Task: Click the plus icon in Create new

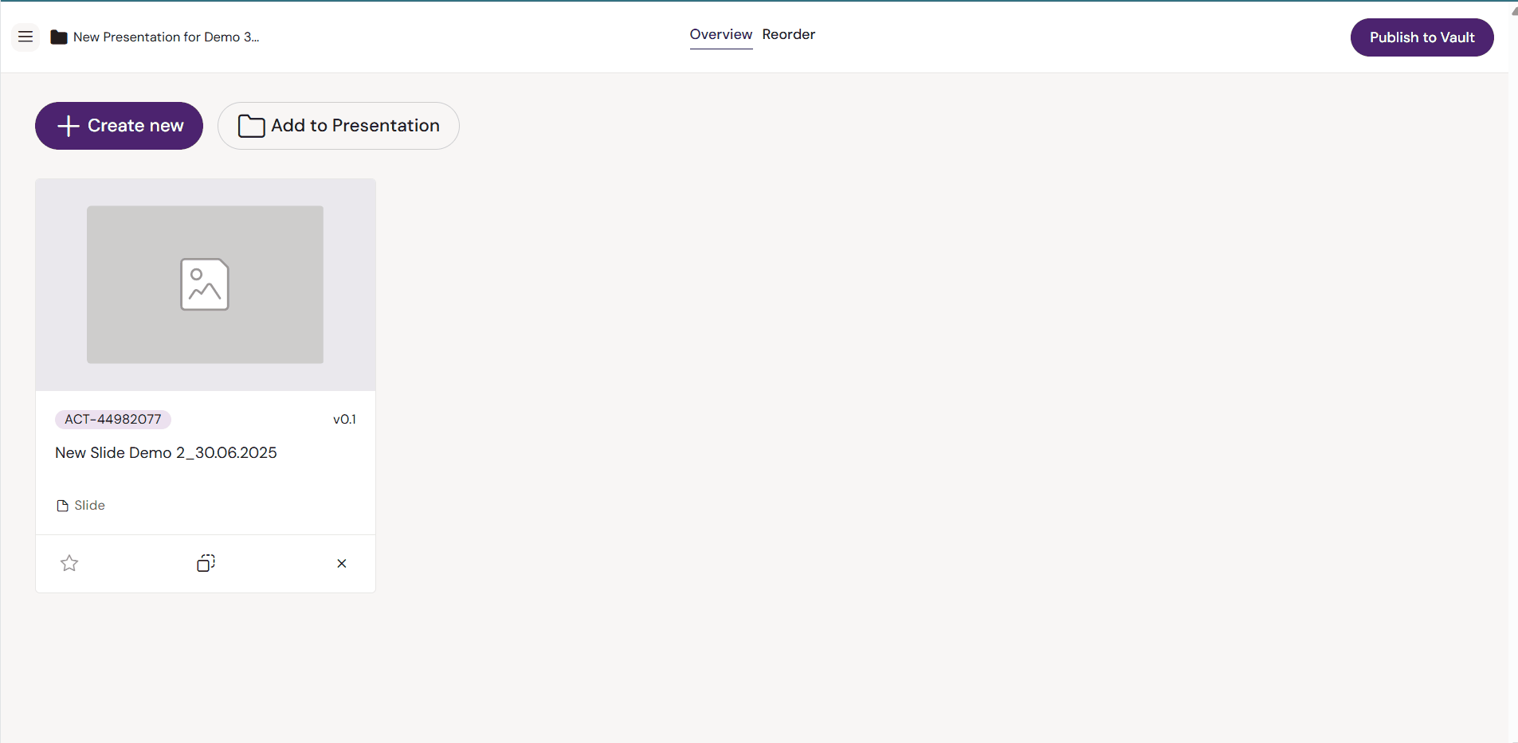Action: 69,126
